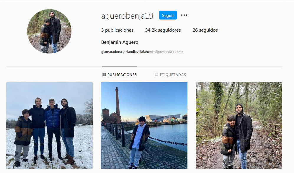Open the circular profile picture
Image resolution: width=294 pixels, height=173 pixels.
click(x=49, y=31)
